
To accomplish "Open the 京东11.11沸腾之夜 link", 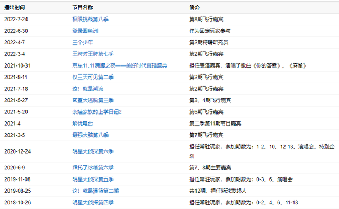I will click(120, 66).
